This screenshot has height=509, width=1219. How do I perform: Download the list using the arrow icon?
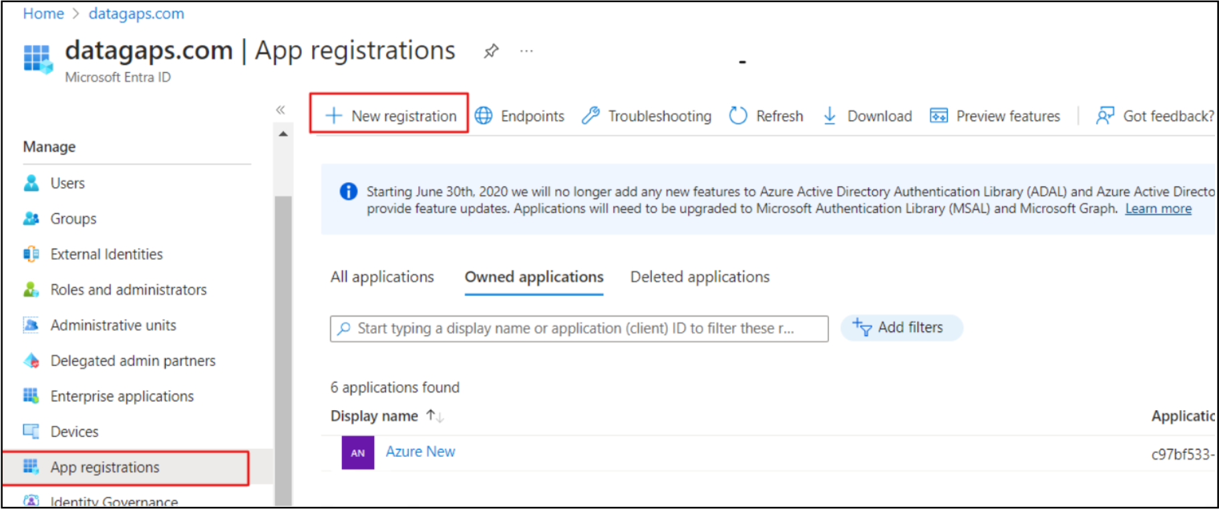pyautogui.click(x=830, y=116)
